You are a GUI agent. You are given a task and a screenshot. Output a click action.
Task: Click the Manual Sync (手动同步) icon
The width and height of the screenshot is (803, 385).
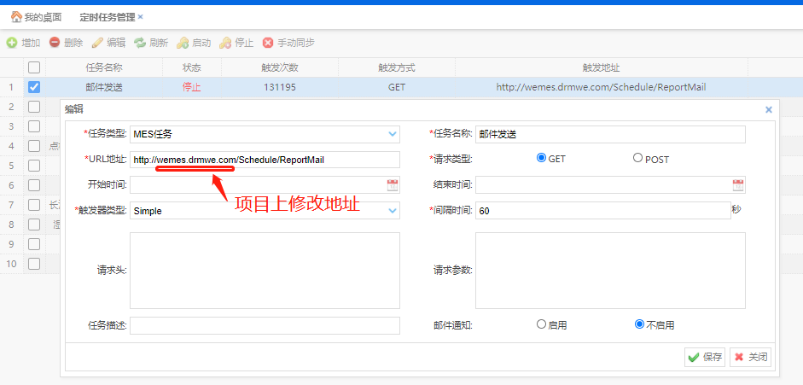point(268,43)
